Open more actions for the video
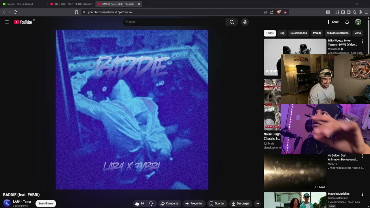Image resolution: width=370 pixels, height=208 pixels. [257, 203]
